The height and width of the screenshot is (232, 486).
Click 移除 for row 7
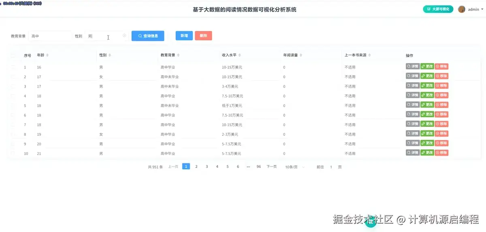(441, 124)
